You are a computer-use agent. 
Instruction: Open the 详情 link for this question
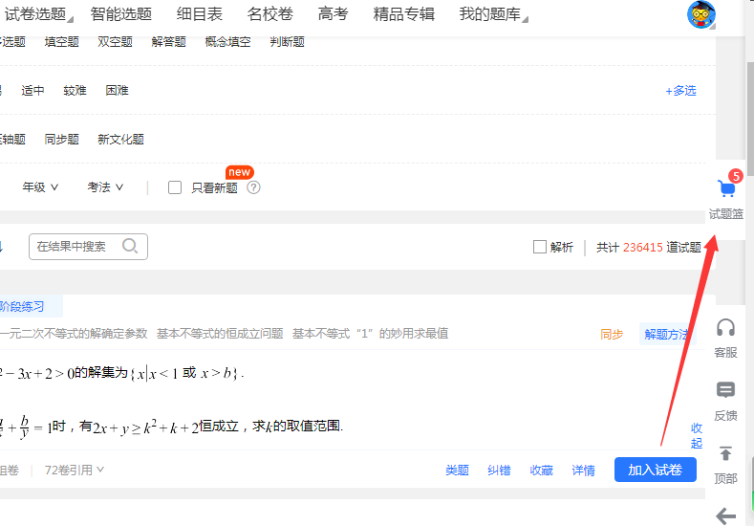click(583, 471)
